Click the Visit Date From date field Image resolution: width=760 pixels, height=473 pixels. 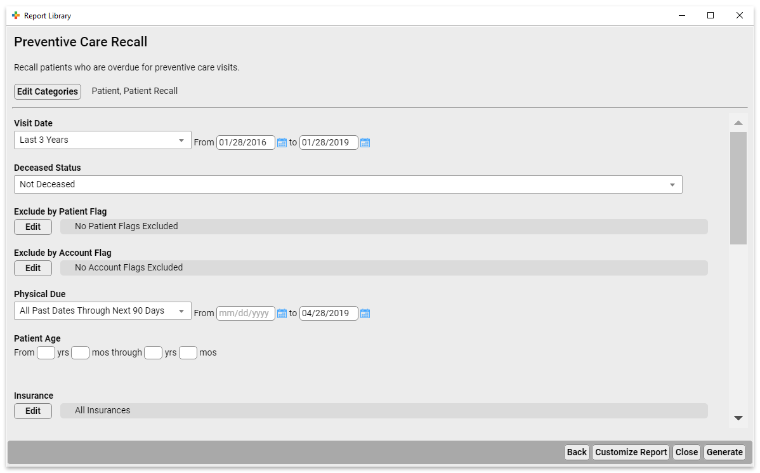tap(246, 143)
